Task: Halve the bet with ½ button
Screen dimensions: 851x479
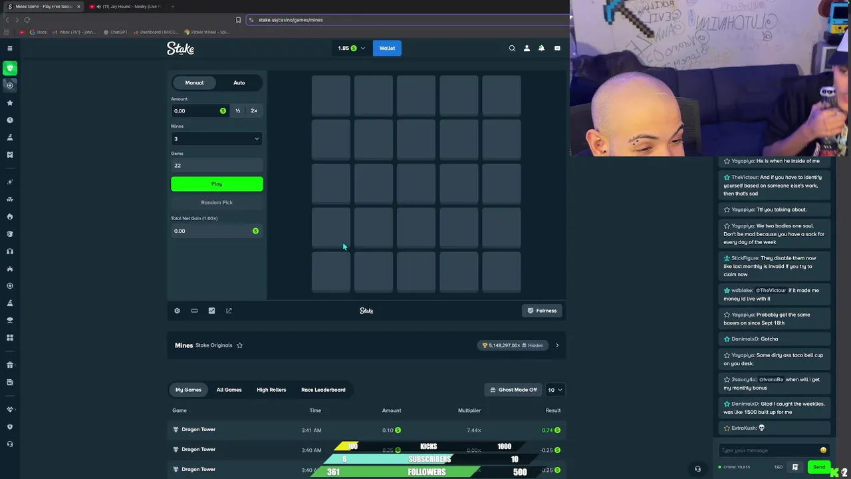Action: point(237,111)
